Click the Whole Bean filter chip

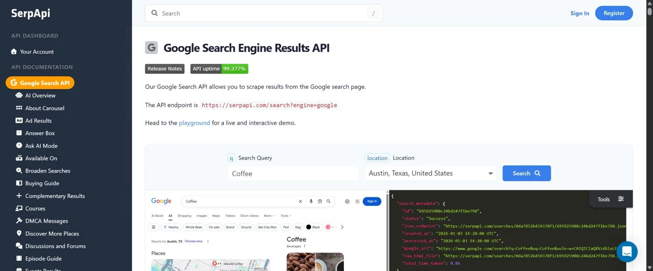click(194, 227)
